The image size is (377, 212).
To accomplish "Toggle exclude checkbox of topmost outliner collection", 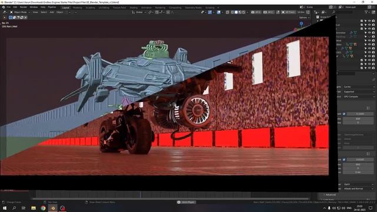I will (362, 21).
